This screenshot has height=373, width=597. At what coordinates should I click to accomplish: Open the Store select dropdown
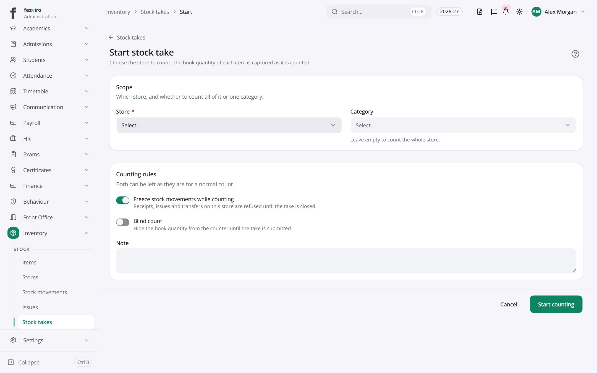click(x=229, y=125)
